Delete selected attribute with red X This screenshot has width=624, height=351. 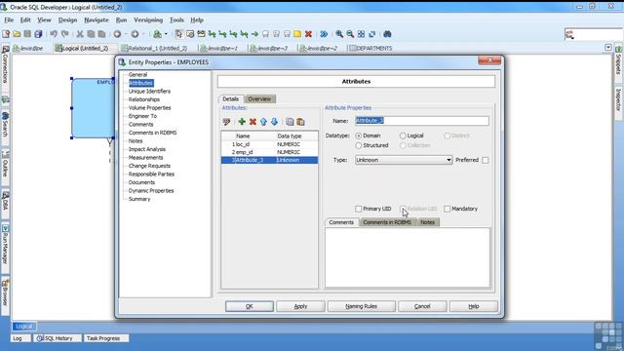point(253,122)
